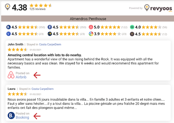Screen dimensions: 174x123
Task: Click the Facebook rating icon
Action: click(x=50, y=27)
